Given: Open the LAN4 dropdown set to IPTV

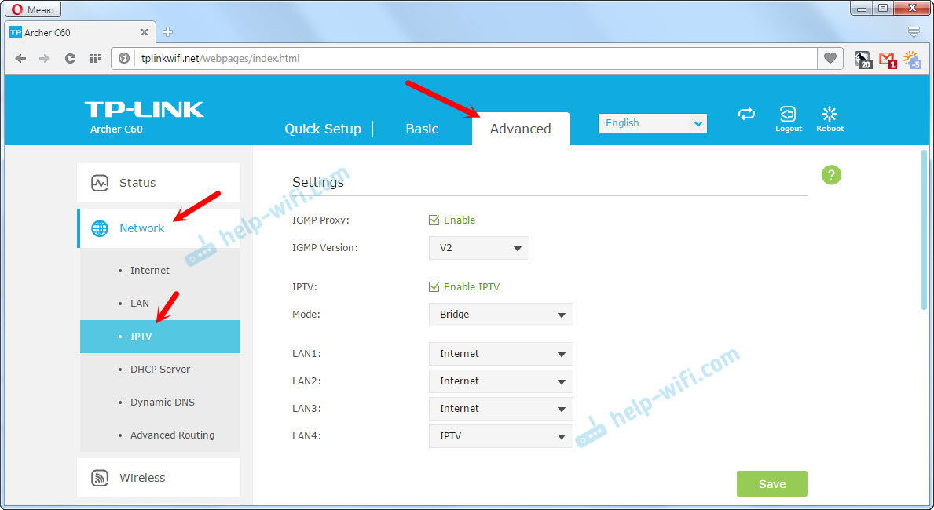Looking at the screenshot, I should (x=500, y=436).
